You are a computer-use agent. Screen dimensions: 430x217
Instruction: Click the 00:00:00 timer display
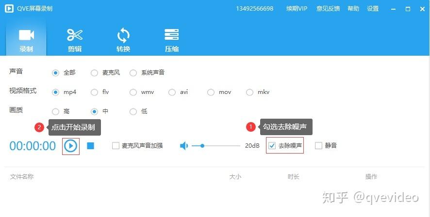point(33,146)
